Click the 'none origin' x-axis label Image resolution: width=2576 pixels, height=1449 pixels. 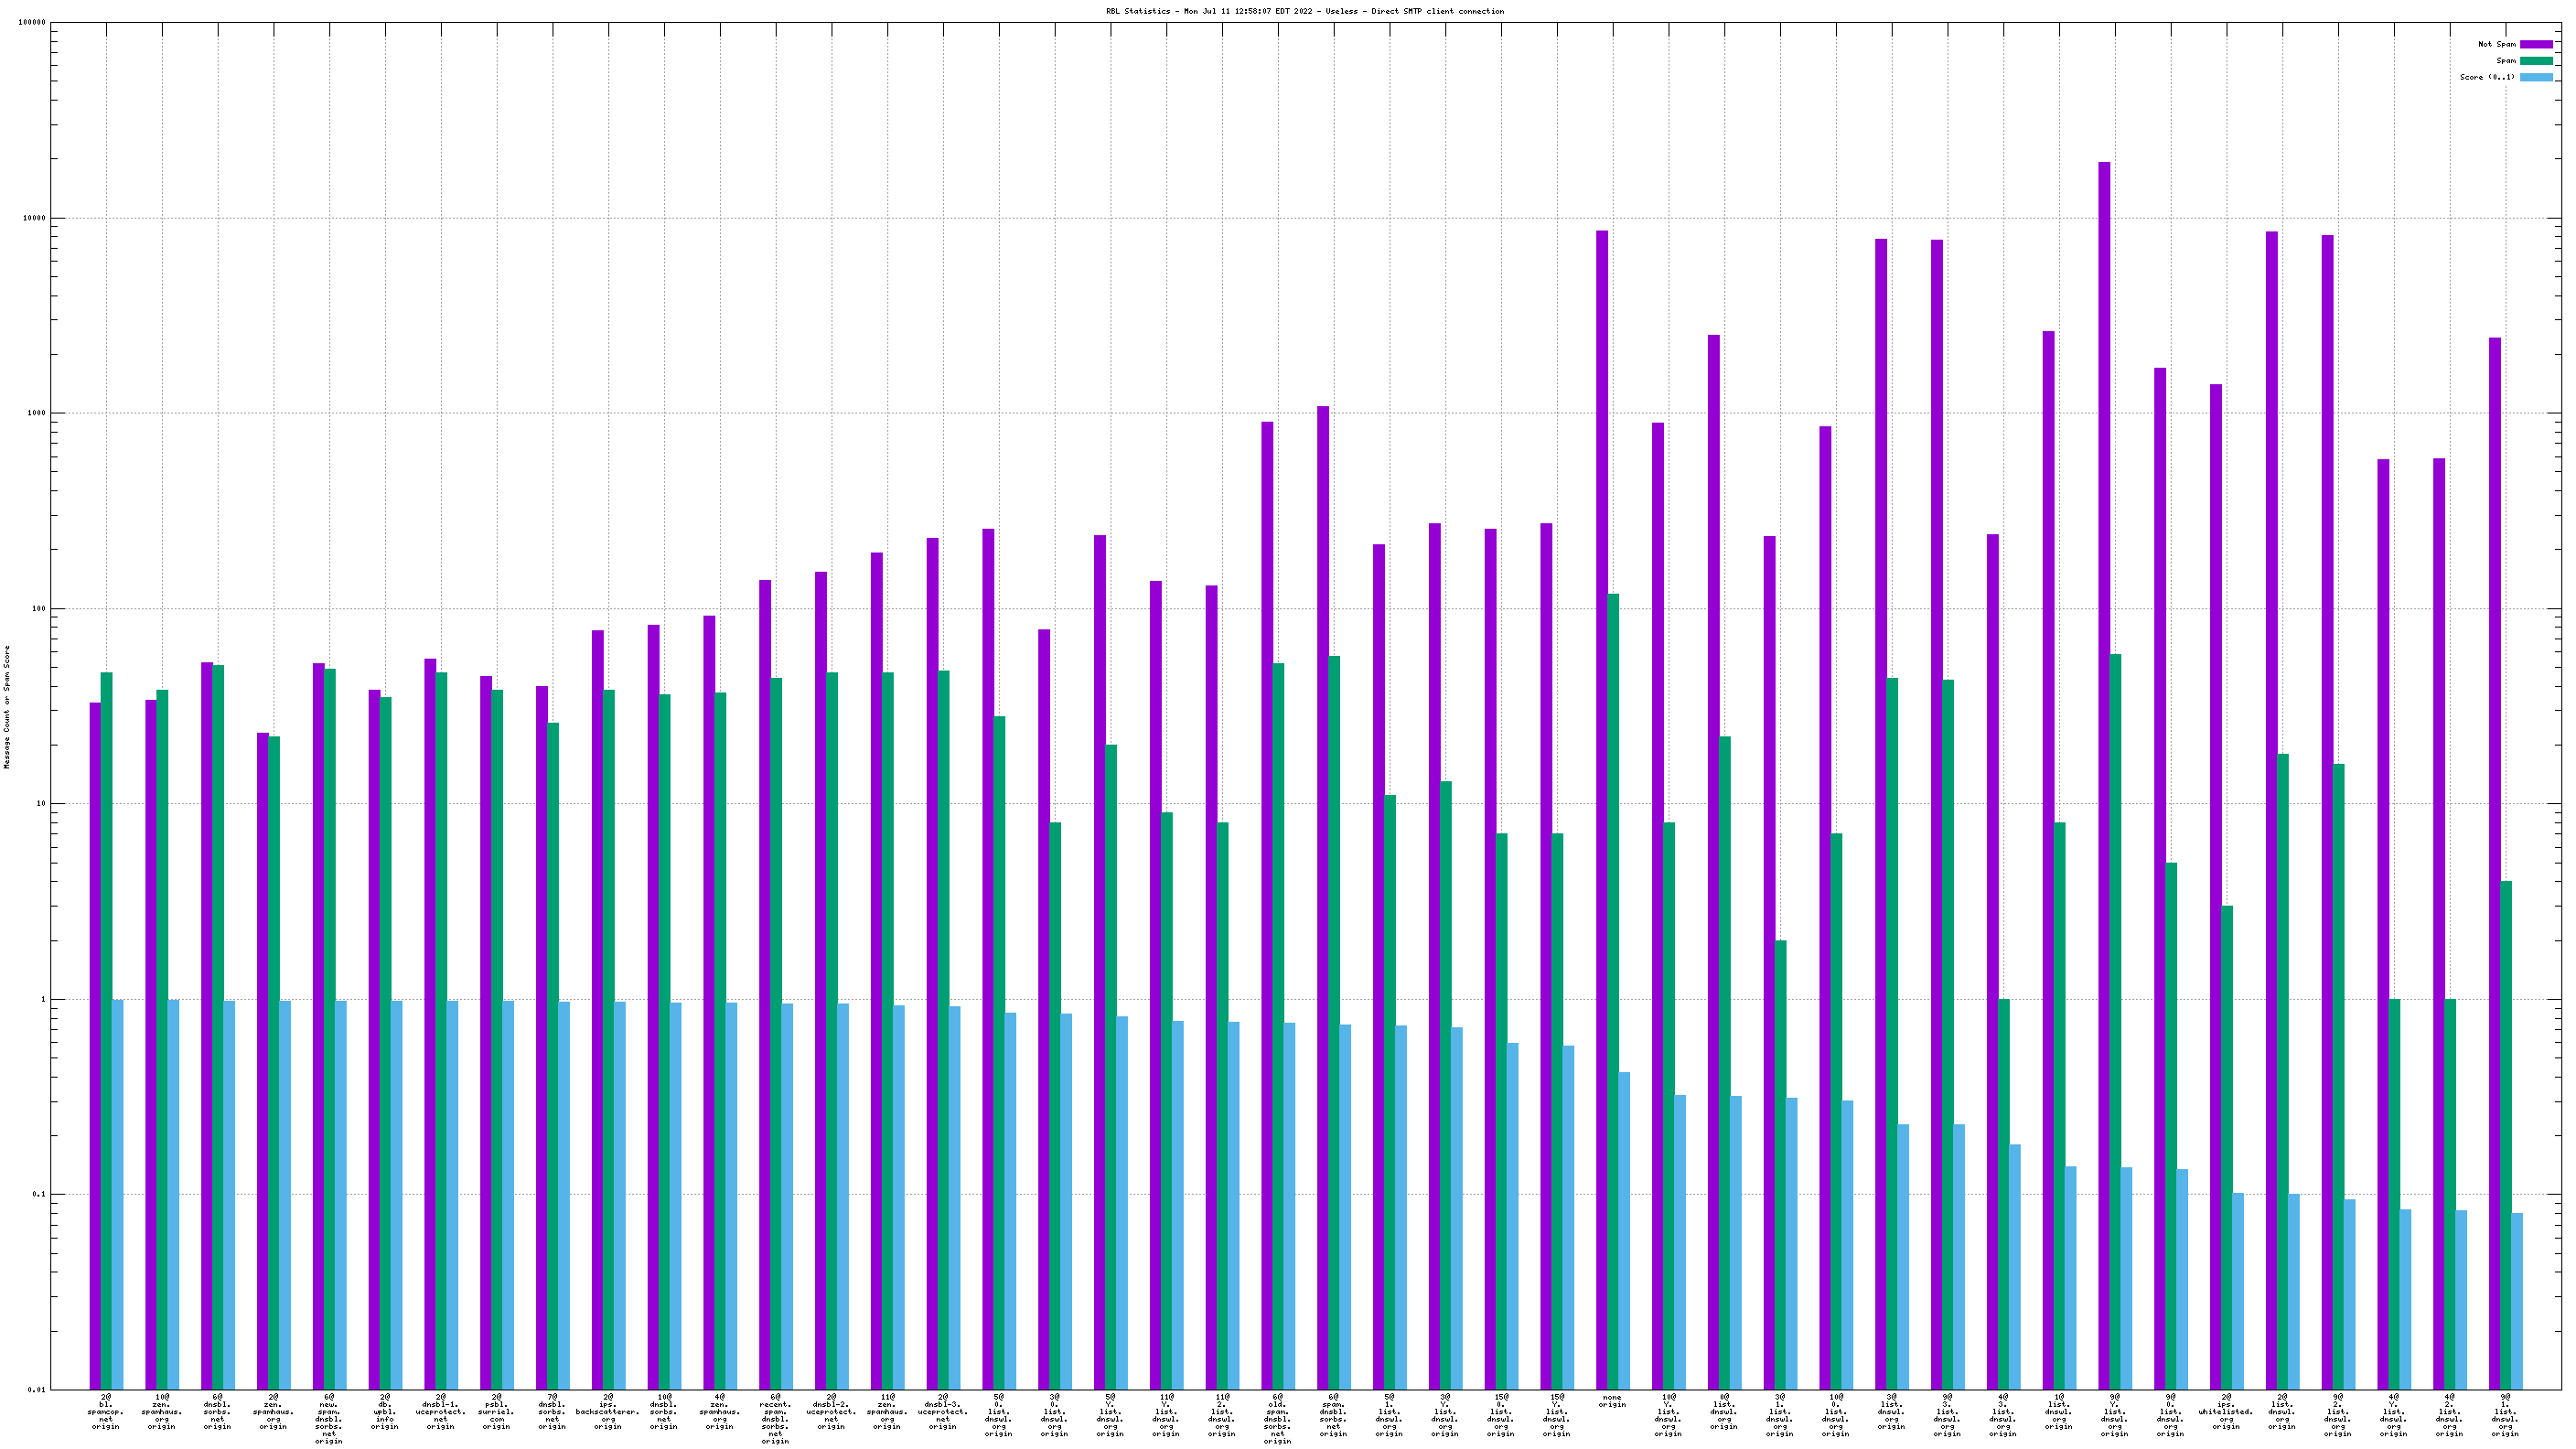coord(1612,1401)
